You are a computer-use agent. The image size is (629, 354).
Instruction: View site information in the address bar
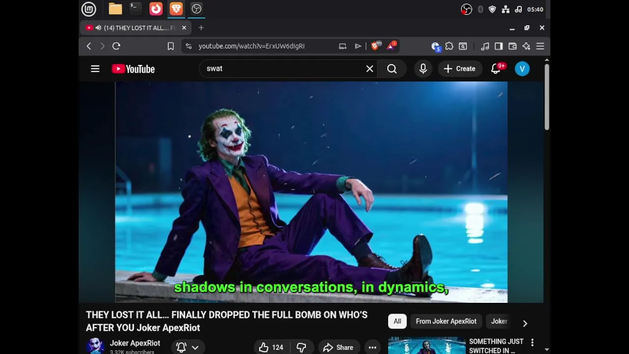pos(188,46)
